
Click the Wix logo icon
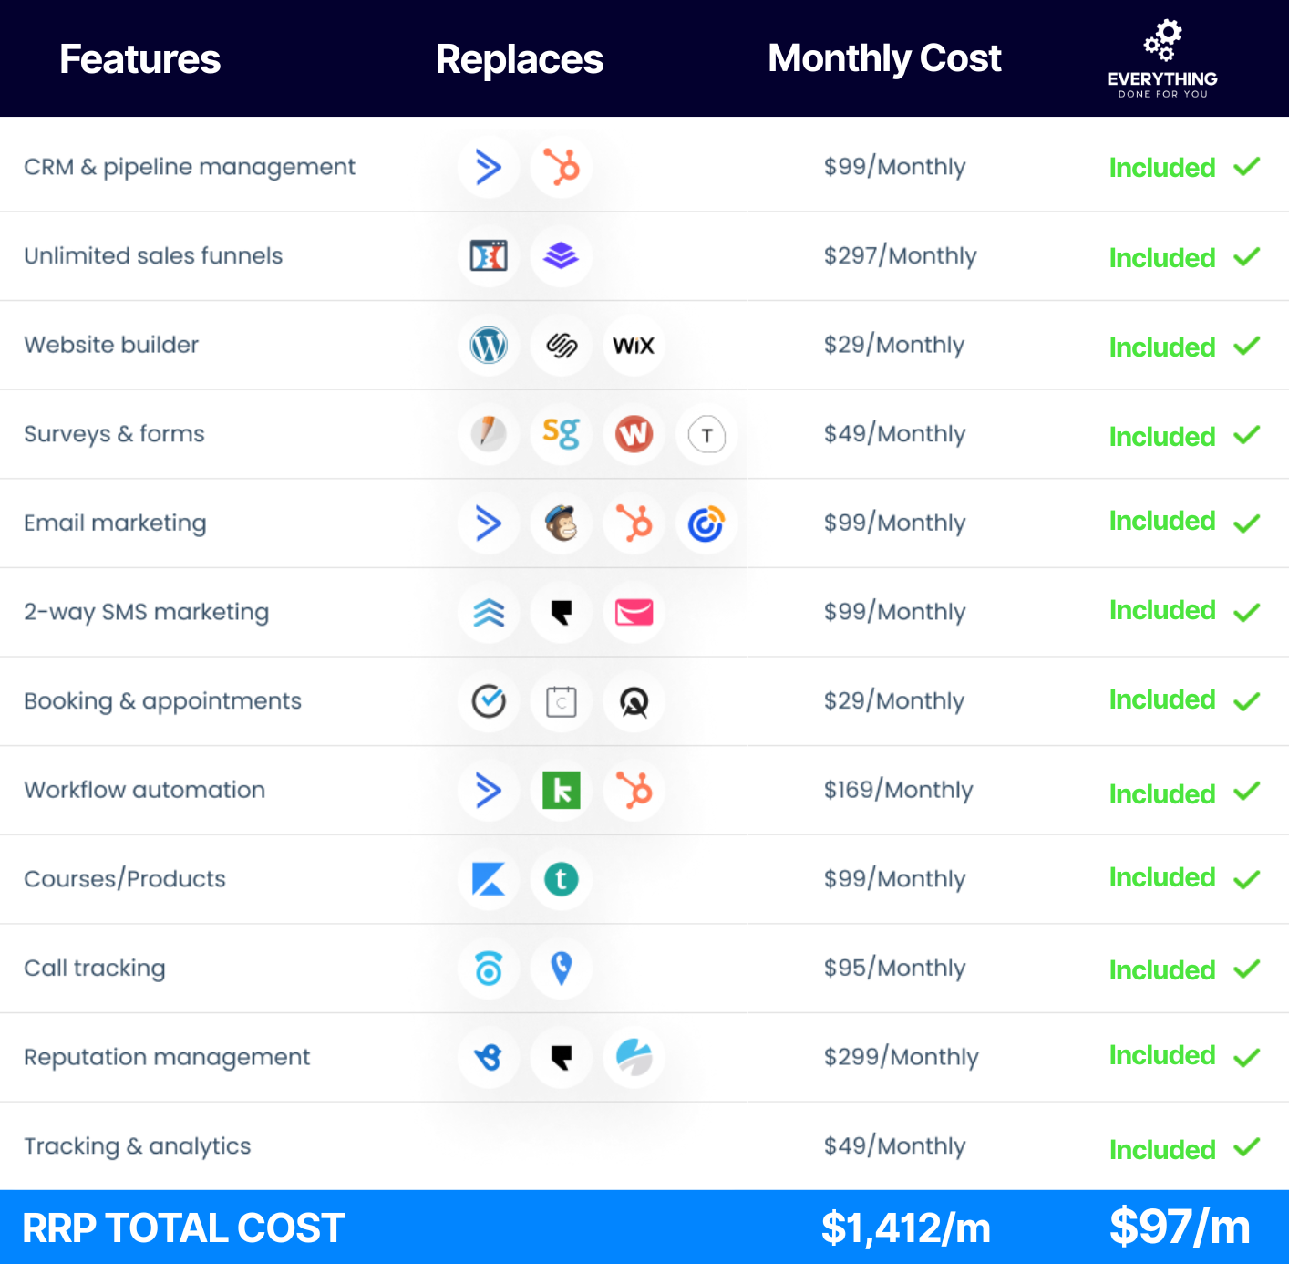pyautogui.click(x=634, y=346)
